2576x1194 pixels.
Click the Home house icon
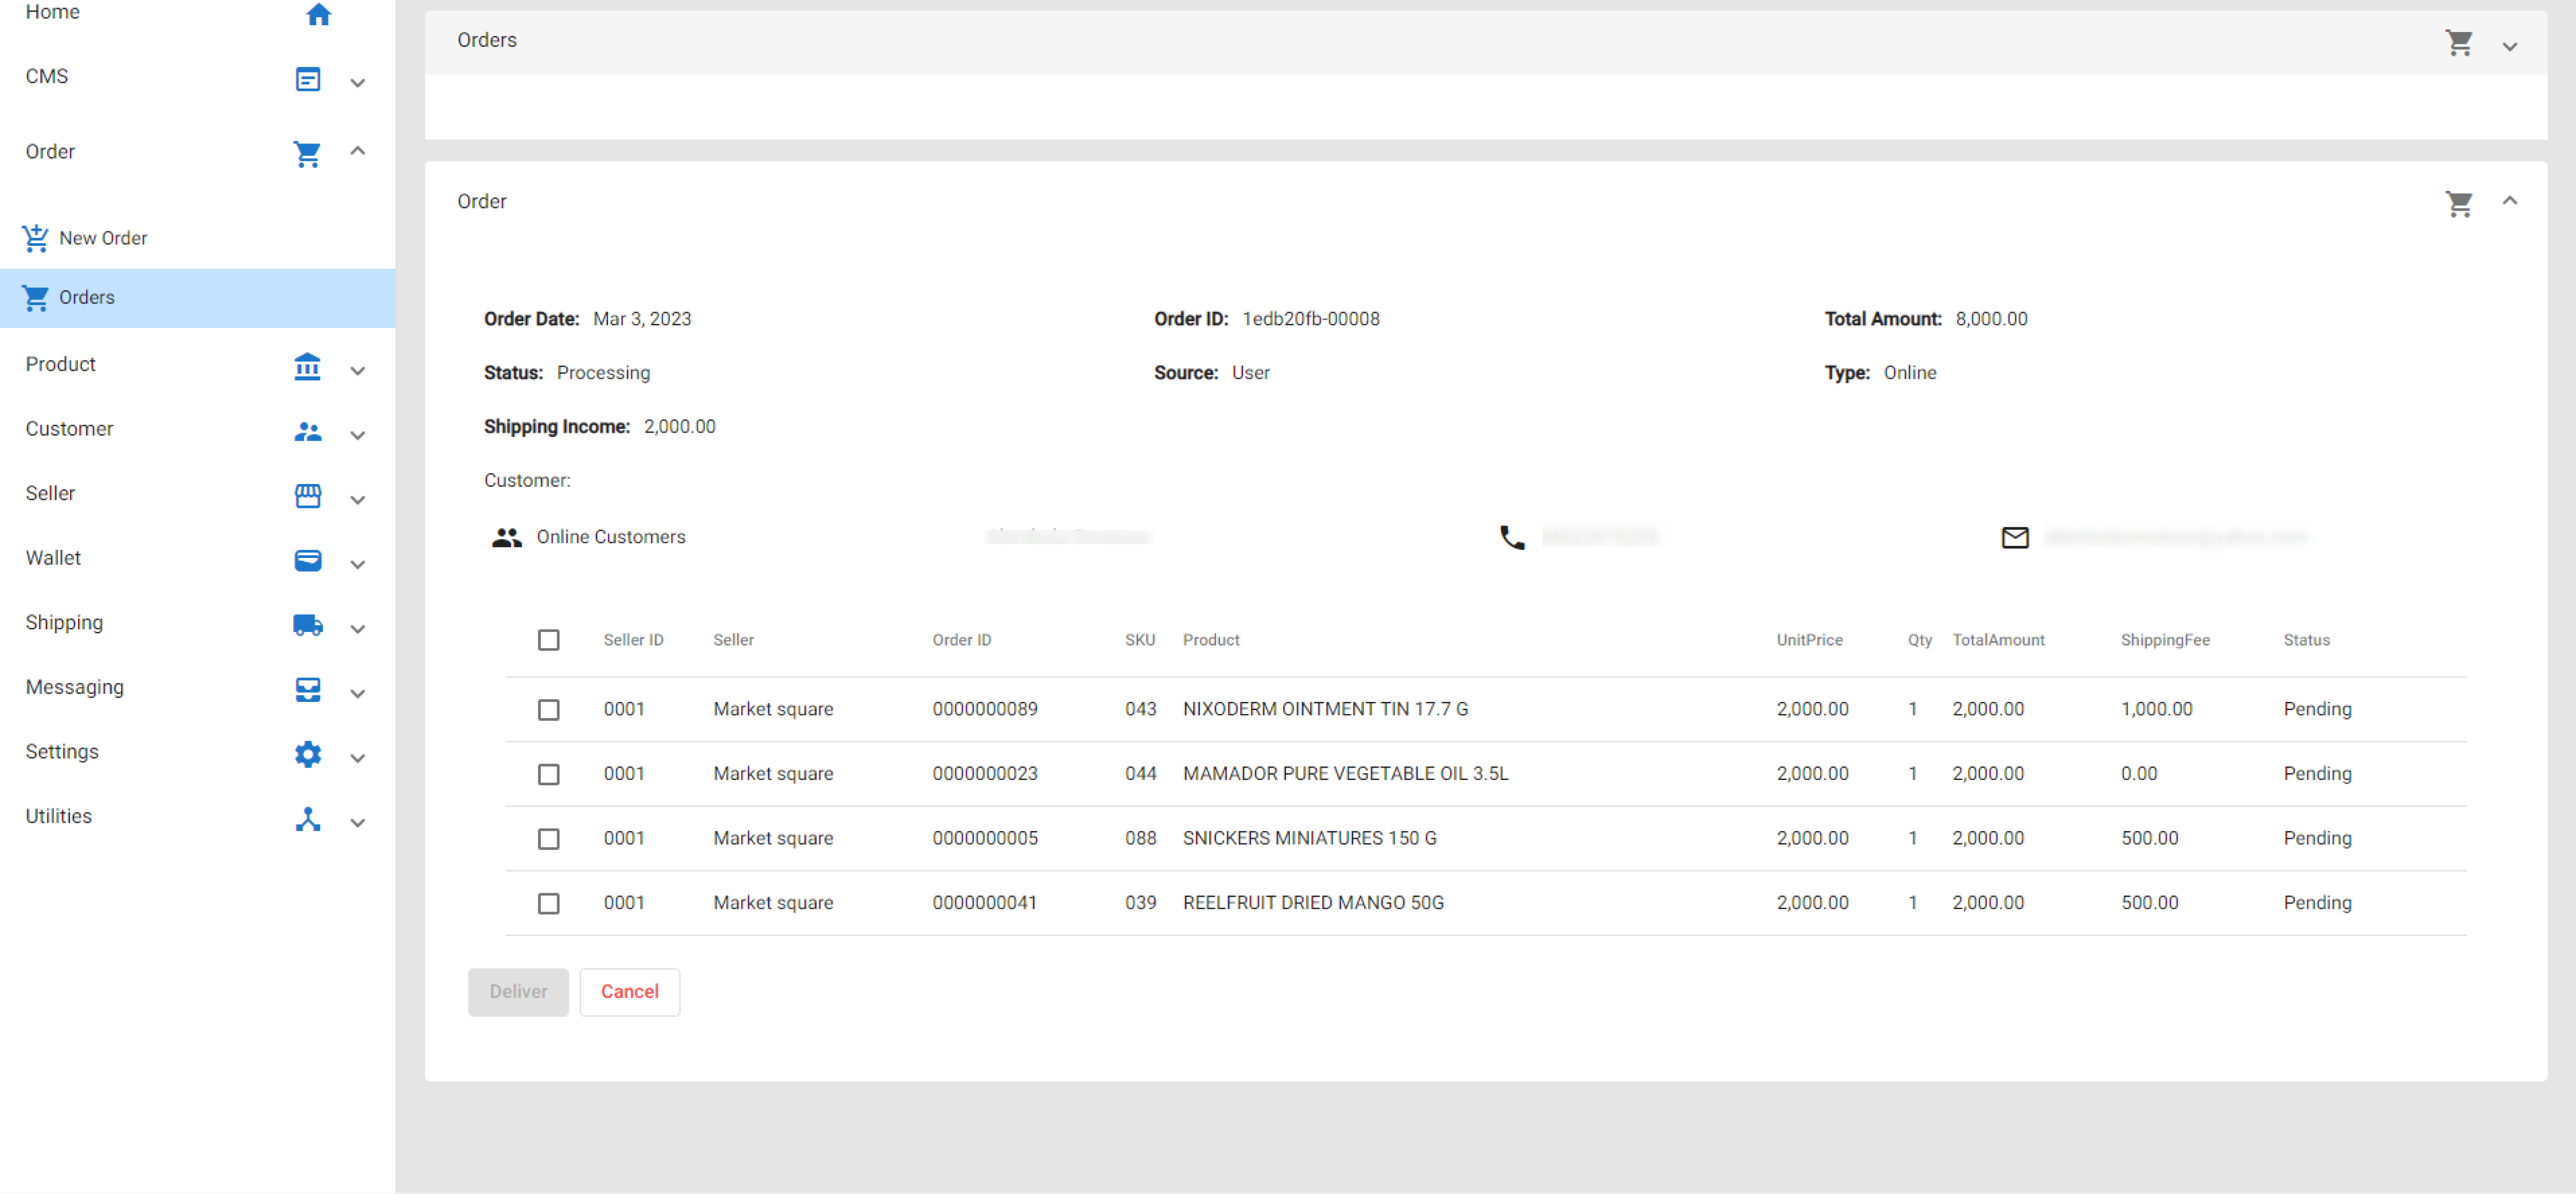point(318,14)
